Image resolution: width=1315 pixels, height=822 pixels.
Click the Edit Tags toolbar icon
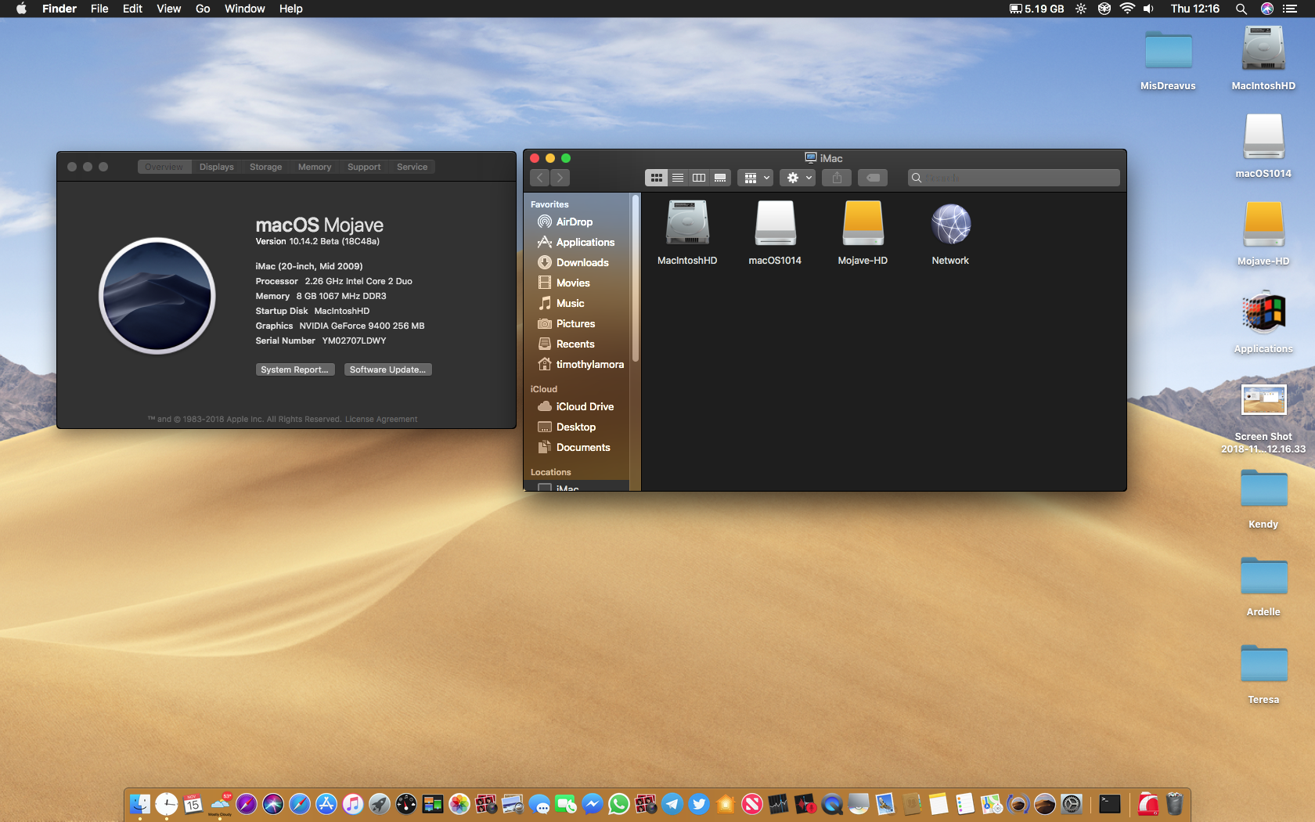(x=872, y=178)
